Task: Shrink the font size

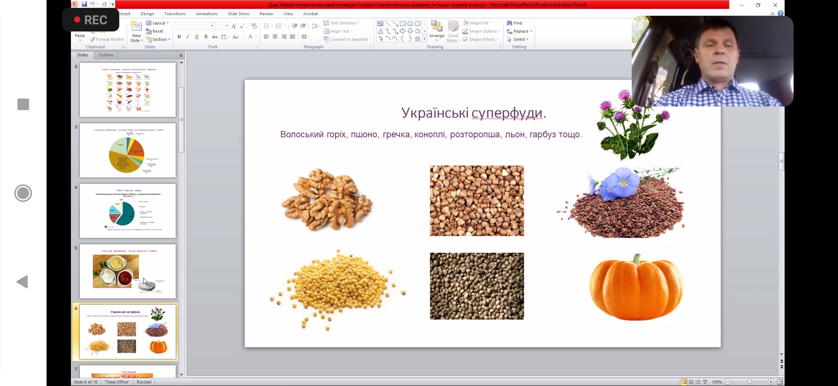Action: pos(242,26)
